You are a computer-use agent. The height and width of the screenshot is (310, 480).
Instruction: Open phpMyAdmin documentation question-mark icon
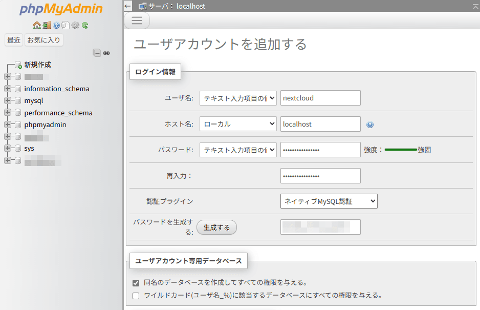coord(56,25)
